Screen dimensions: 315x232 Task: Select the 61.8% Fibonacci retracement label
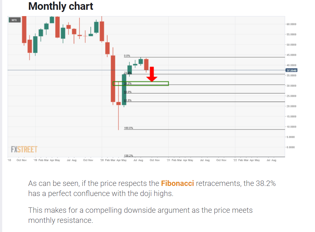(127, 100)
